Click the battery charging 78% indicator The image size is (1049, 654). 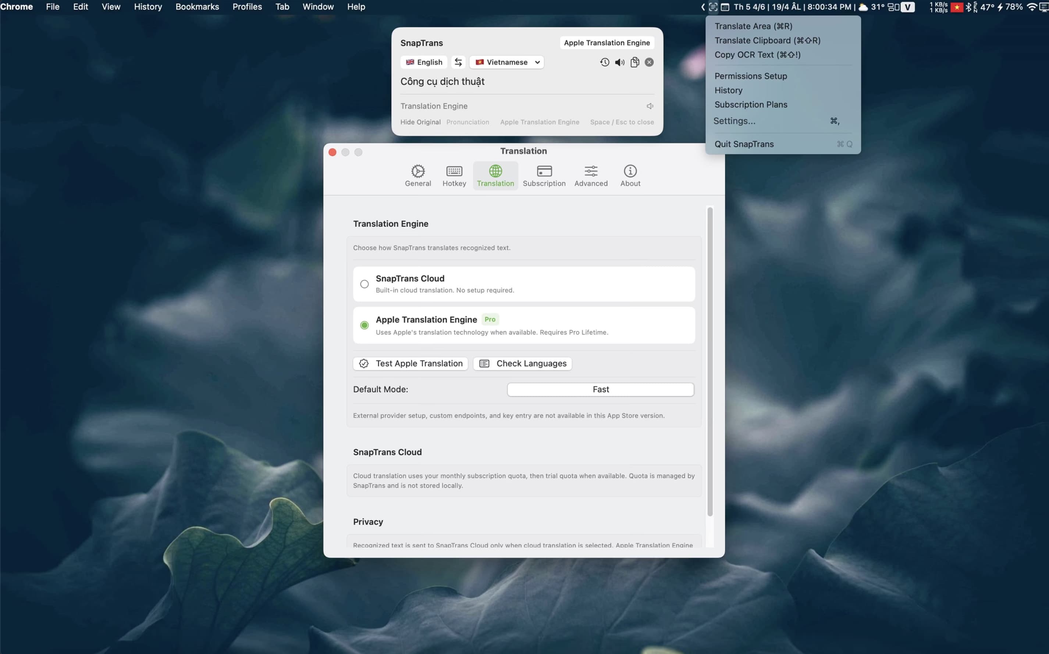click(x=1010, y=7)
